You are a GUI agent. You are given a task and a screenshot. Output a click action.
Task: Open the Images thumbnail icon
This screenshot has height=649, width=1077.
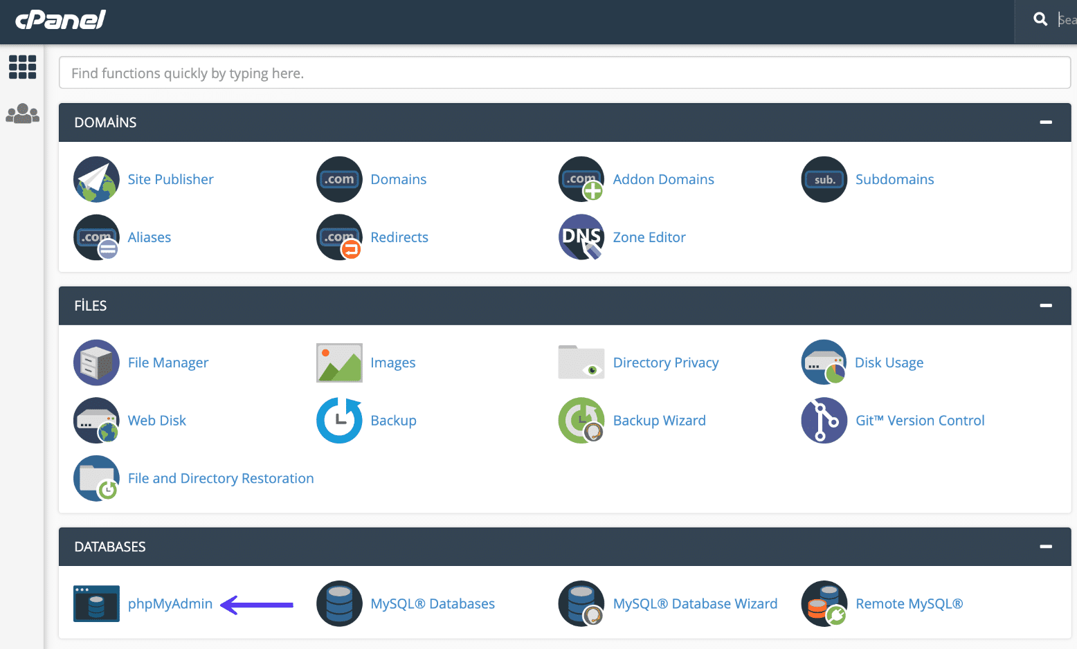[338, 362]
